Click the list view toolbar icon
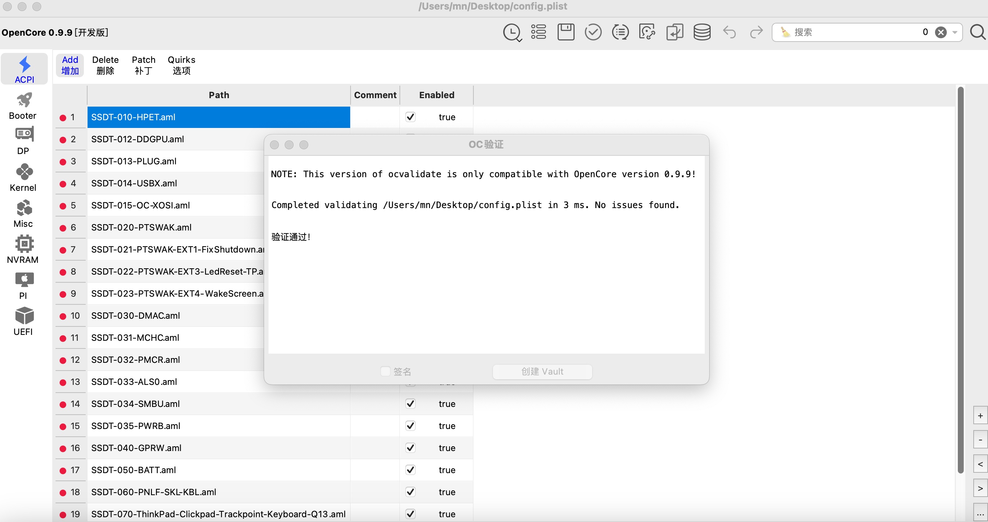 539,32
